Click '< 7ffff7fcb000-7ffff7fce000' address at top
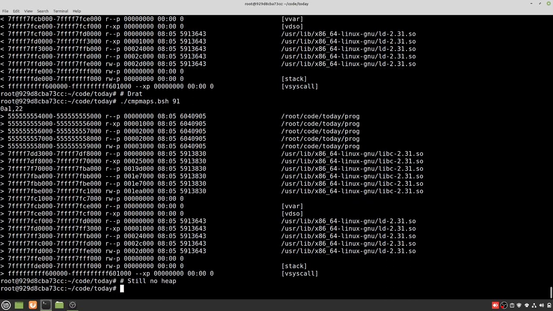The height and width of the screenshot is (311, 553). [x=54, y=19]
